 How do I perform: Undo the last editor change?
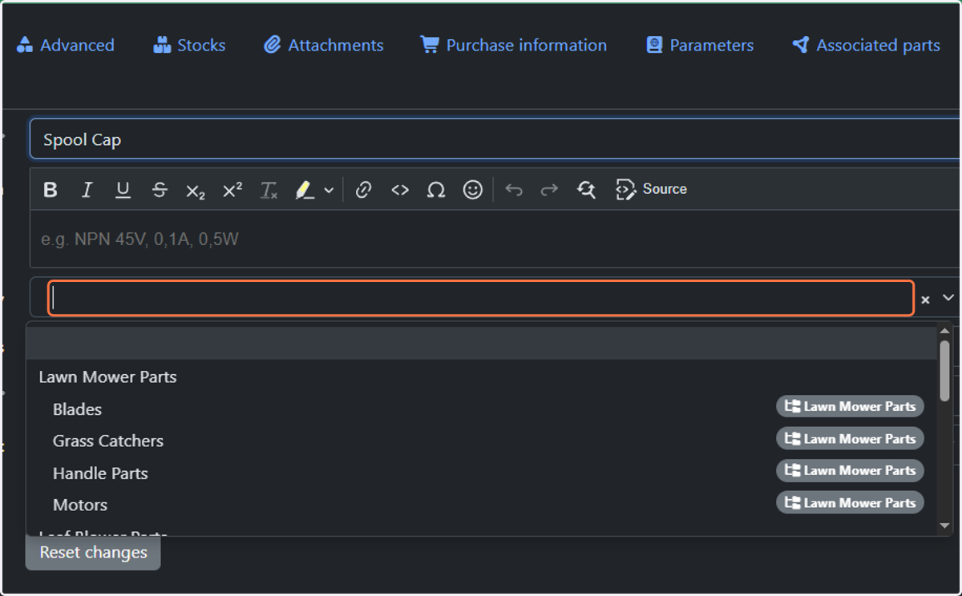coord(514,190)
